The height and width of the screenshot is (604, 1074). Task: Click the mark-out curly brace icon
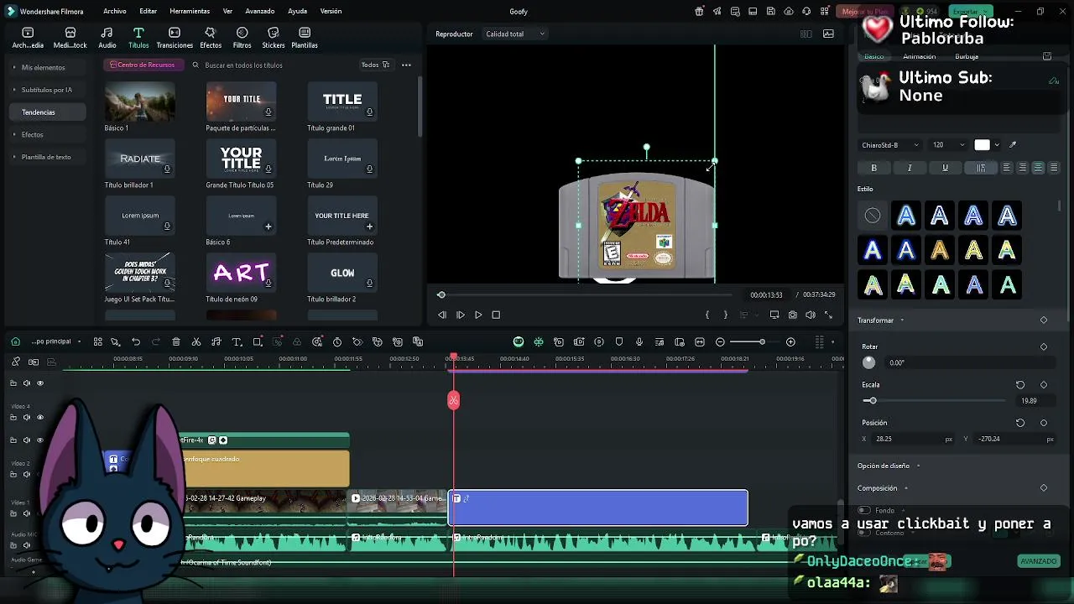(726, 315)
